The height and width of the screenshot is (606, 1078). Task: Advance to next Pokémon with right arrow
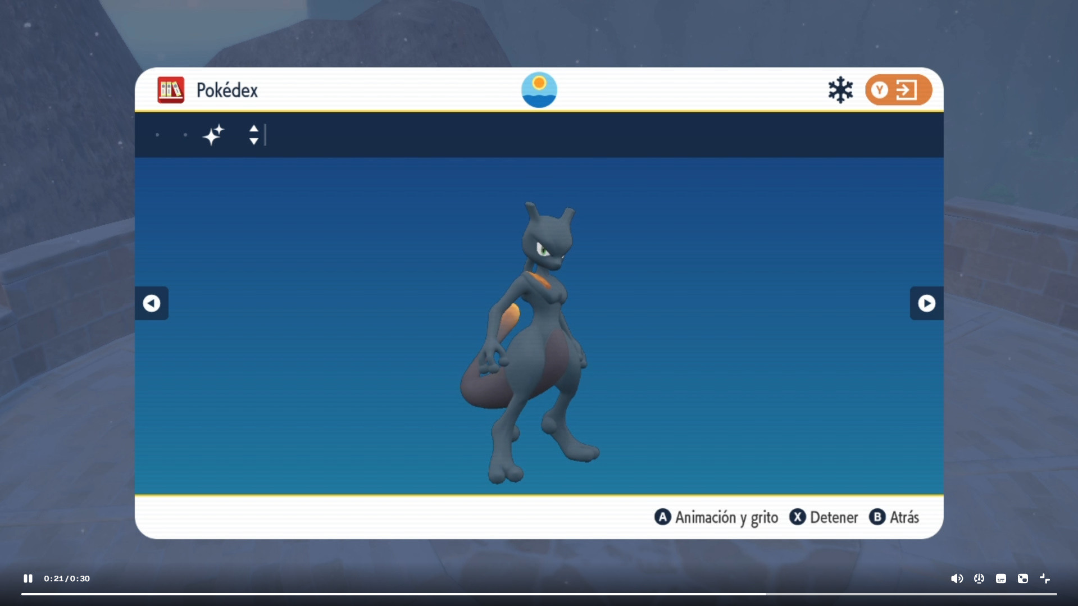pyautogui.click(x=927, y=303)
